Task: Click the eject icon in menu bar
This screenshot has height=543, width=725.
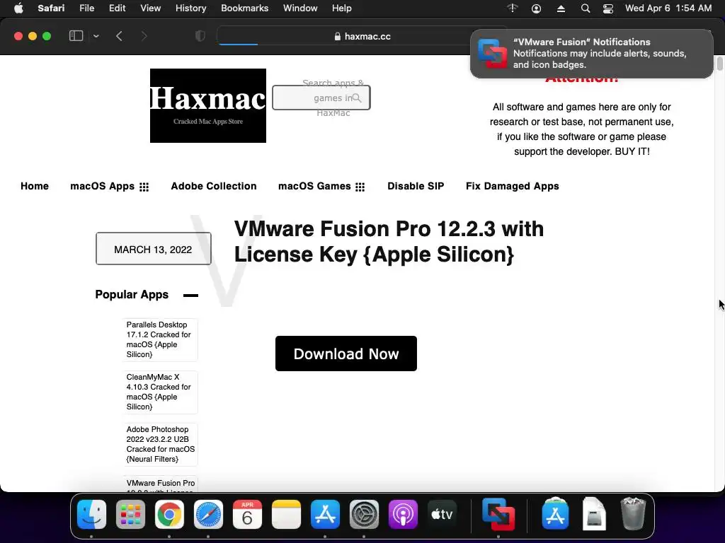Action: 561,8
